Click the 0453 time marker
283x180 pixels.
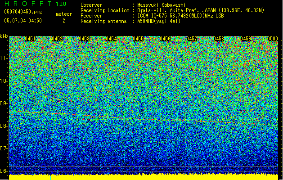pyautogui.click(x=84, y=39)
